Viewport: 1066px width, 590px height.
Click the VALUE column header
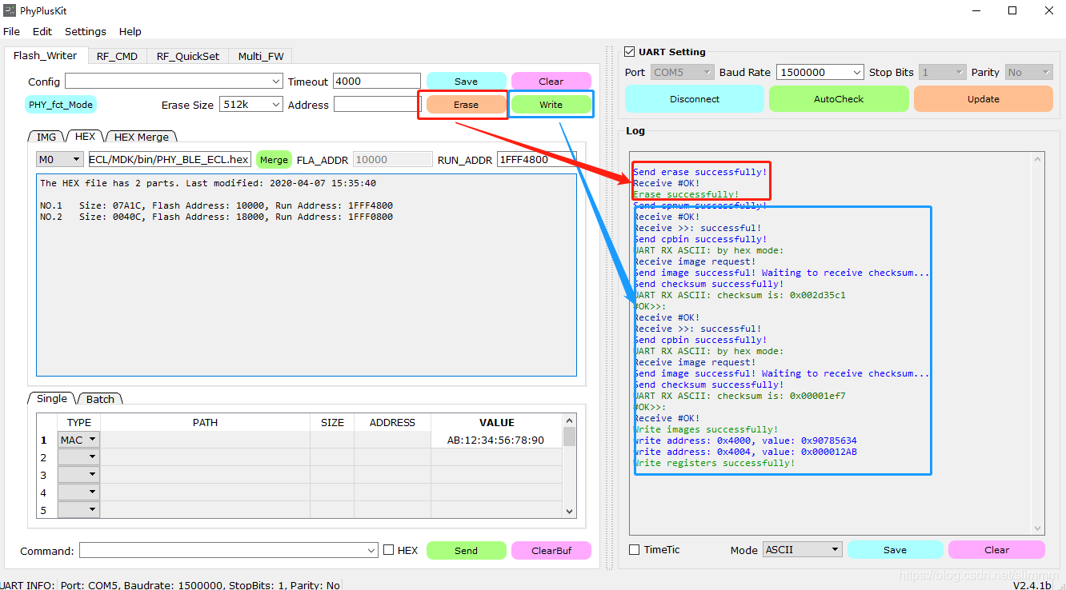point(497,422)
